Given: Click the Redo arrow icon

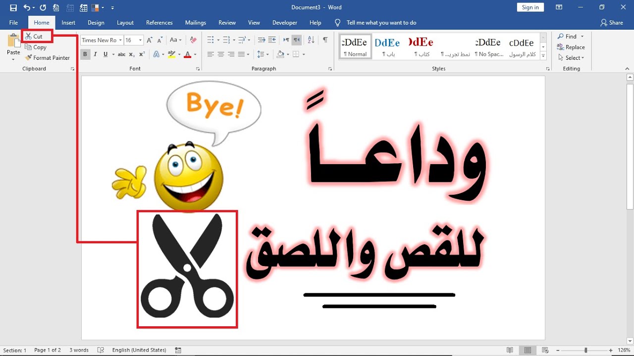Looking at the screenshot, I should coord(43,7).
